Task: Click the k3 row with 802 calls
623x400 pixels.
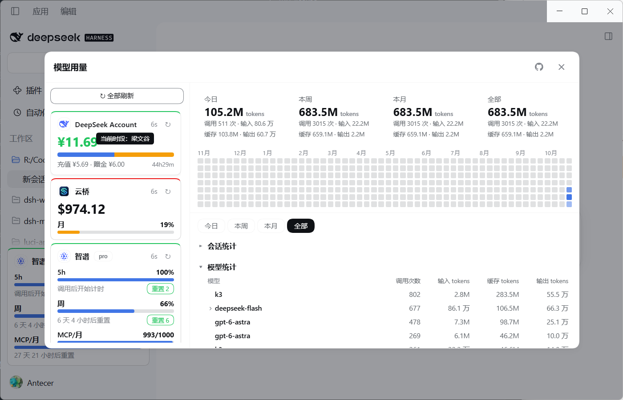Action: click(385, 295)
